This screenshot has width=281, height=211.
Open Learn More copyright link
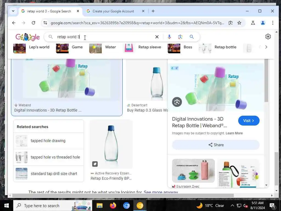pos(234,133)
